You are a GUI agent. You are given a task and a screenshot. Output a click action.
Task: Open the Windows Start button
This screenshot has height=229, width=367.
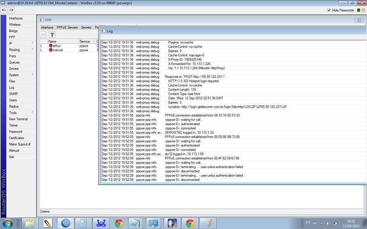(x=7, y=224)
